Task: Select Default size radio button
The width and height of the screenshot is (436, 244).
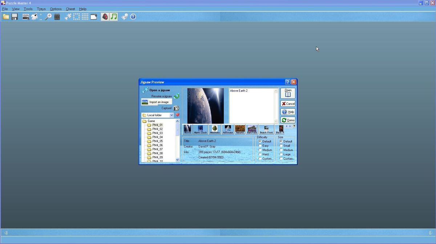Action: coord(281,141)
